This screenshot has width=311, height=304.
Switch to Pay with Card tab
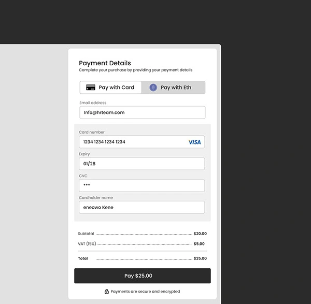tap(111, 88)
